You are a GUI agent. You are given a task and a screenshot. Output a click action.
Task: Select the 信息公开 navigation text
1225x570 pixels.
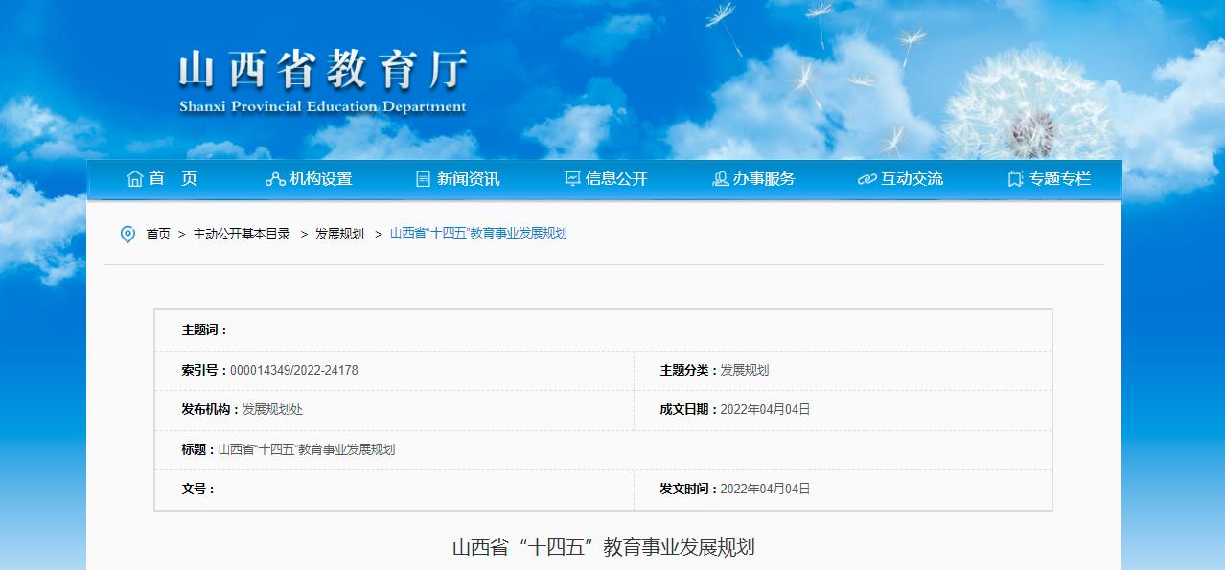[x=616, y=179]
